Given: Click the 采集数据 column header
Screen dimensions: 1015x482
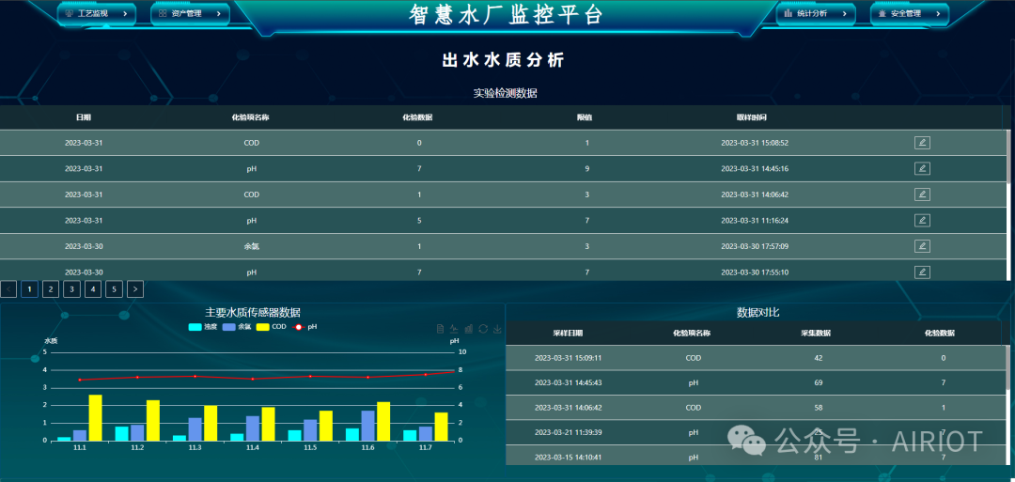Looking at the screenshot, I should pyautogui.click(x=816, y=334).
